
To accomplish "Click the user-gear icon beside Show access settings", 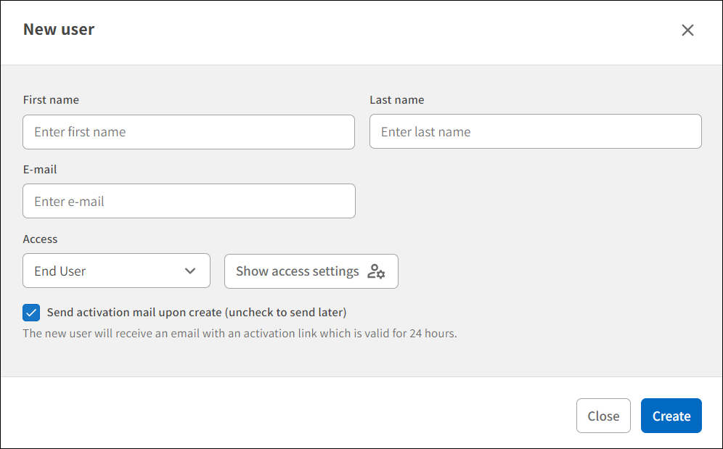I will click(x=376, y=271).
